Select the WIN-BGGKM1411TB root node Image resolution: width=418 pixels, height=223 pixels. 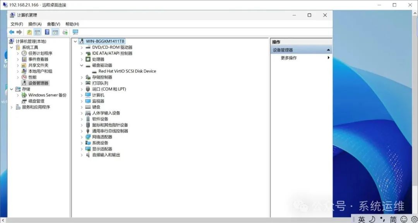tap(105, 41)
